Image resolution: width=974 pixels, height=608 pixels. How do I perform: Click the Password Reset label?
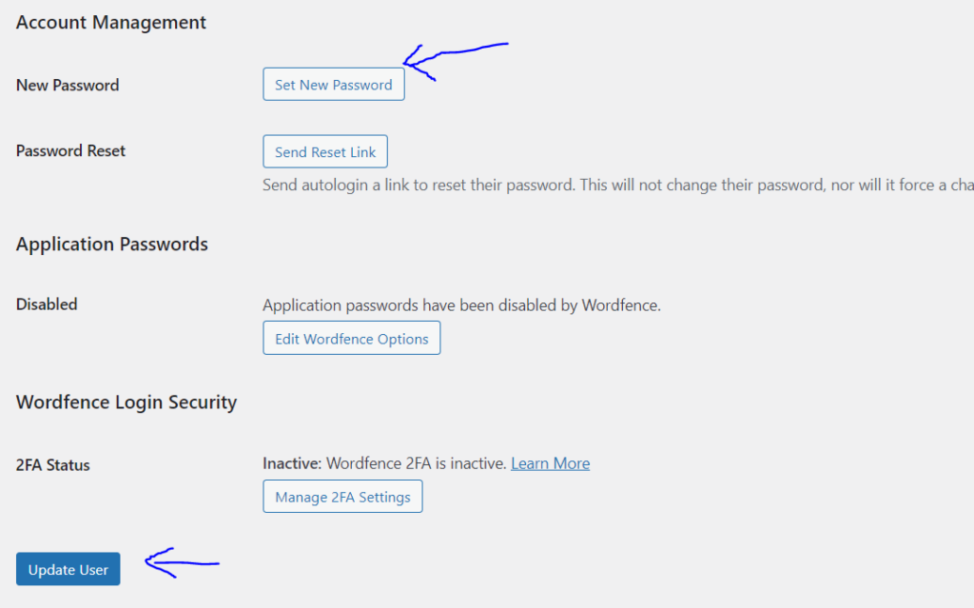coord(70,151)
